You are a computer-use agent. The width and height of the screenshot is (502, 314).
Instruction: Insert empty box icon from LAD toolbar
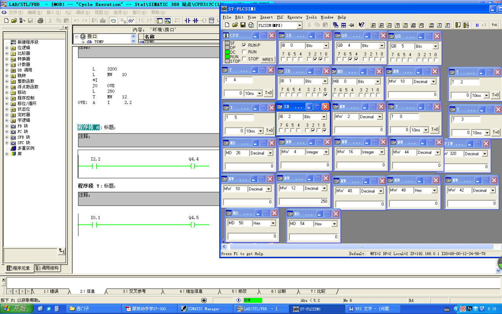(211, 20)
